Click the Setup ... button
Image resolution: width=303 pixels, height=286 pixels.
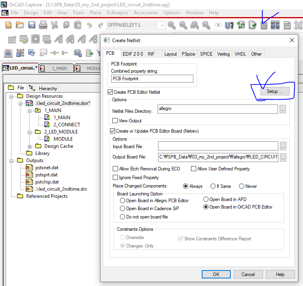coord(275,91)
